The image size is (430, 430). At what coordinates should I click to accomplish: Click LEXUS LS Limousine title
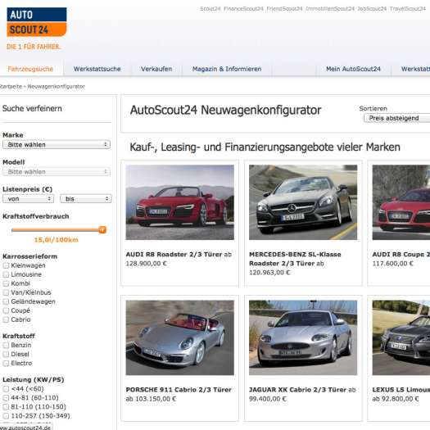point(401,390)
